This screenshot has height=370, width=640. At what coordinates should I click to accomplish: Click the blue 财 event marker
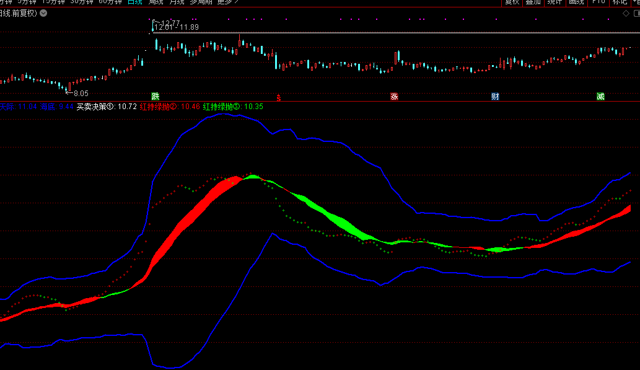[495, 96]
